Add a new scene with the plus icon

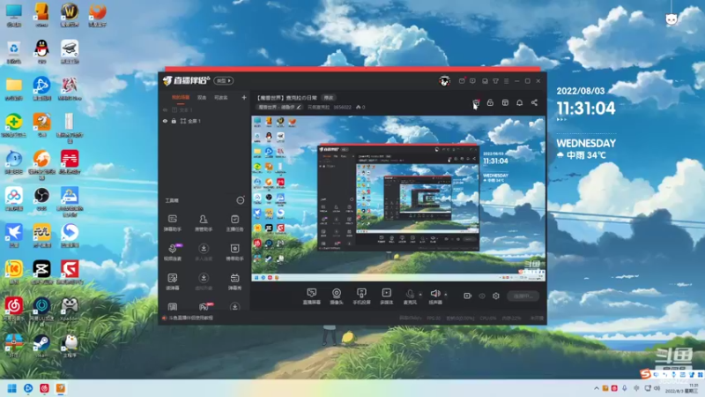pyautogui.click(x=244, y=97)
